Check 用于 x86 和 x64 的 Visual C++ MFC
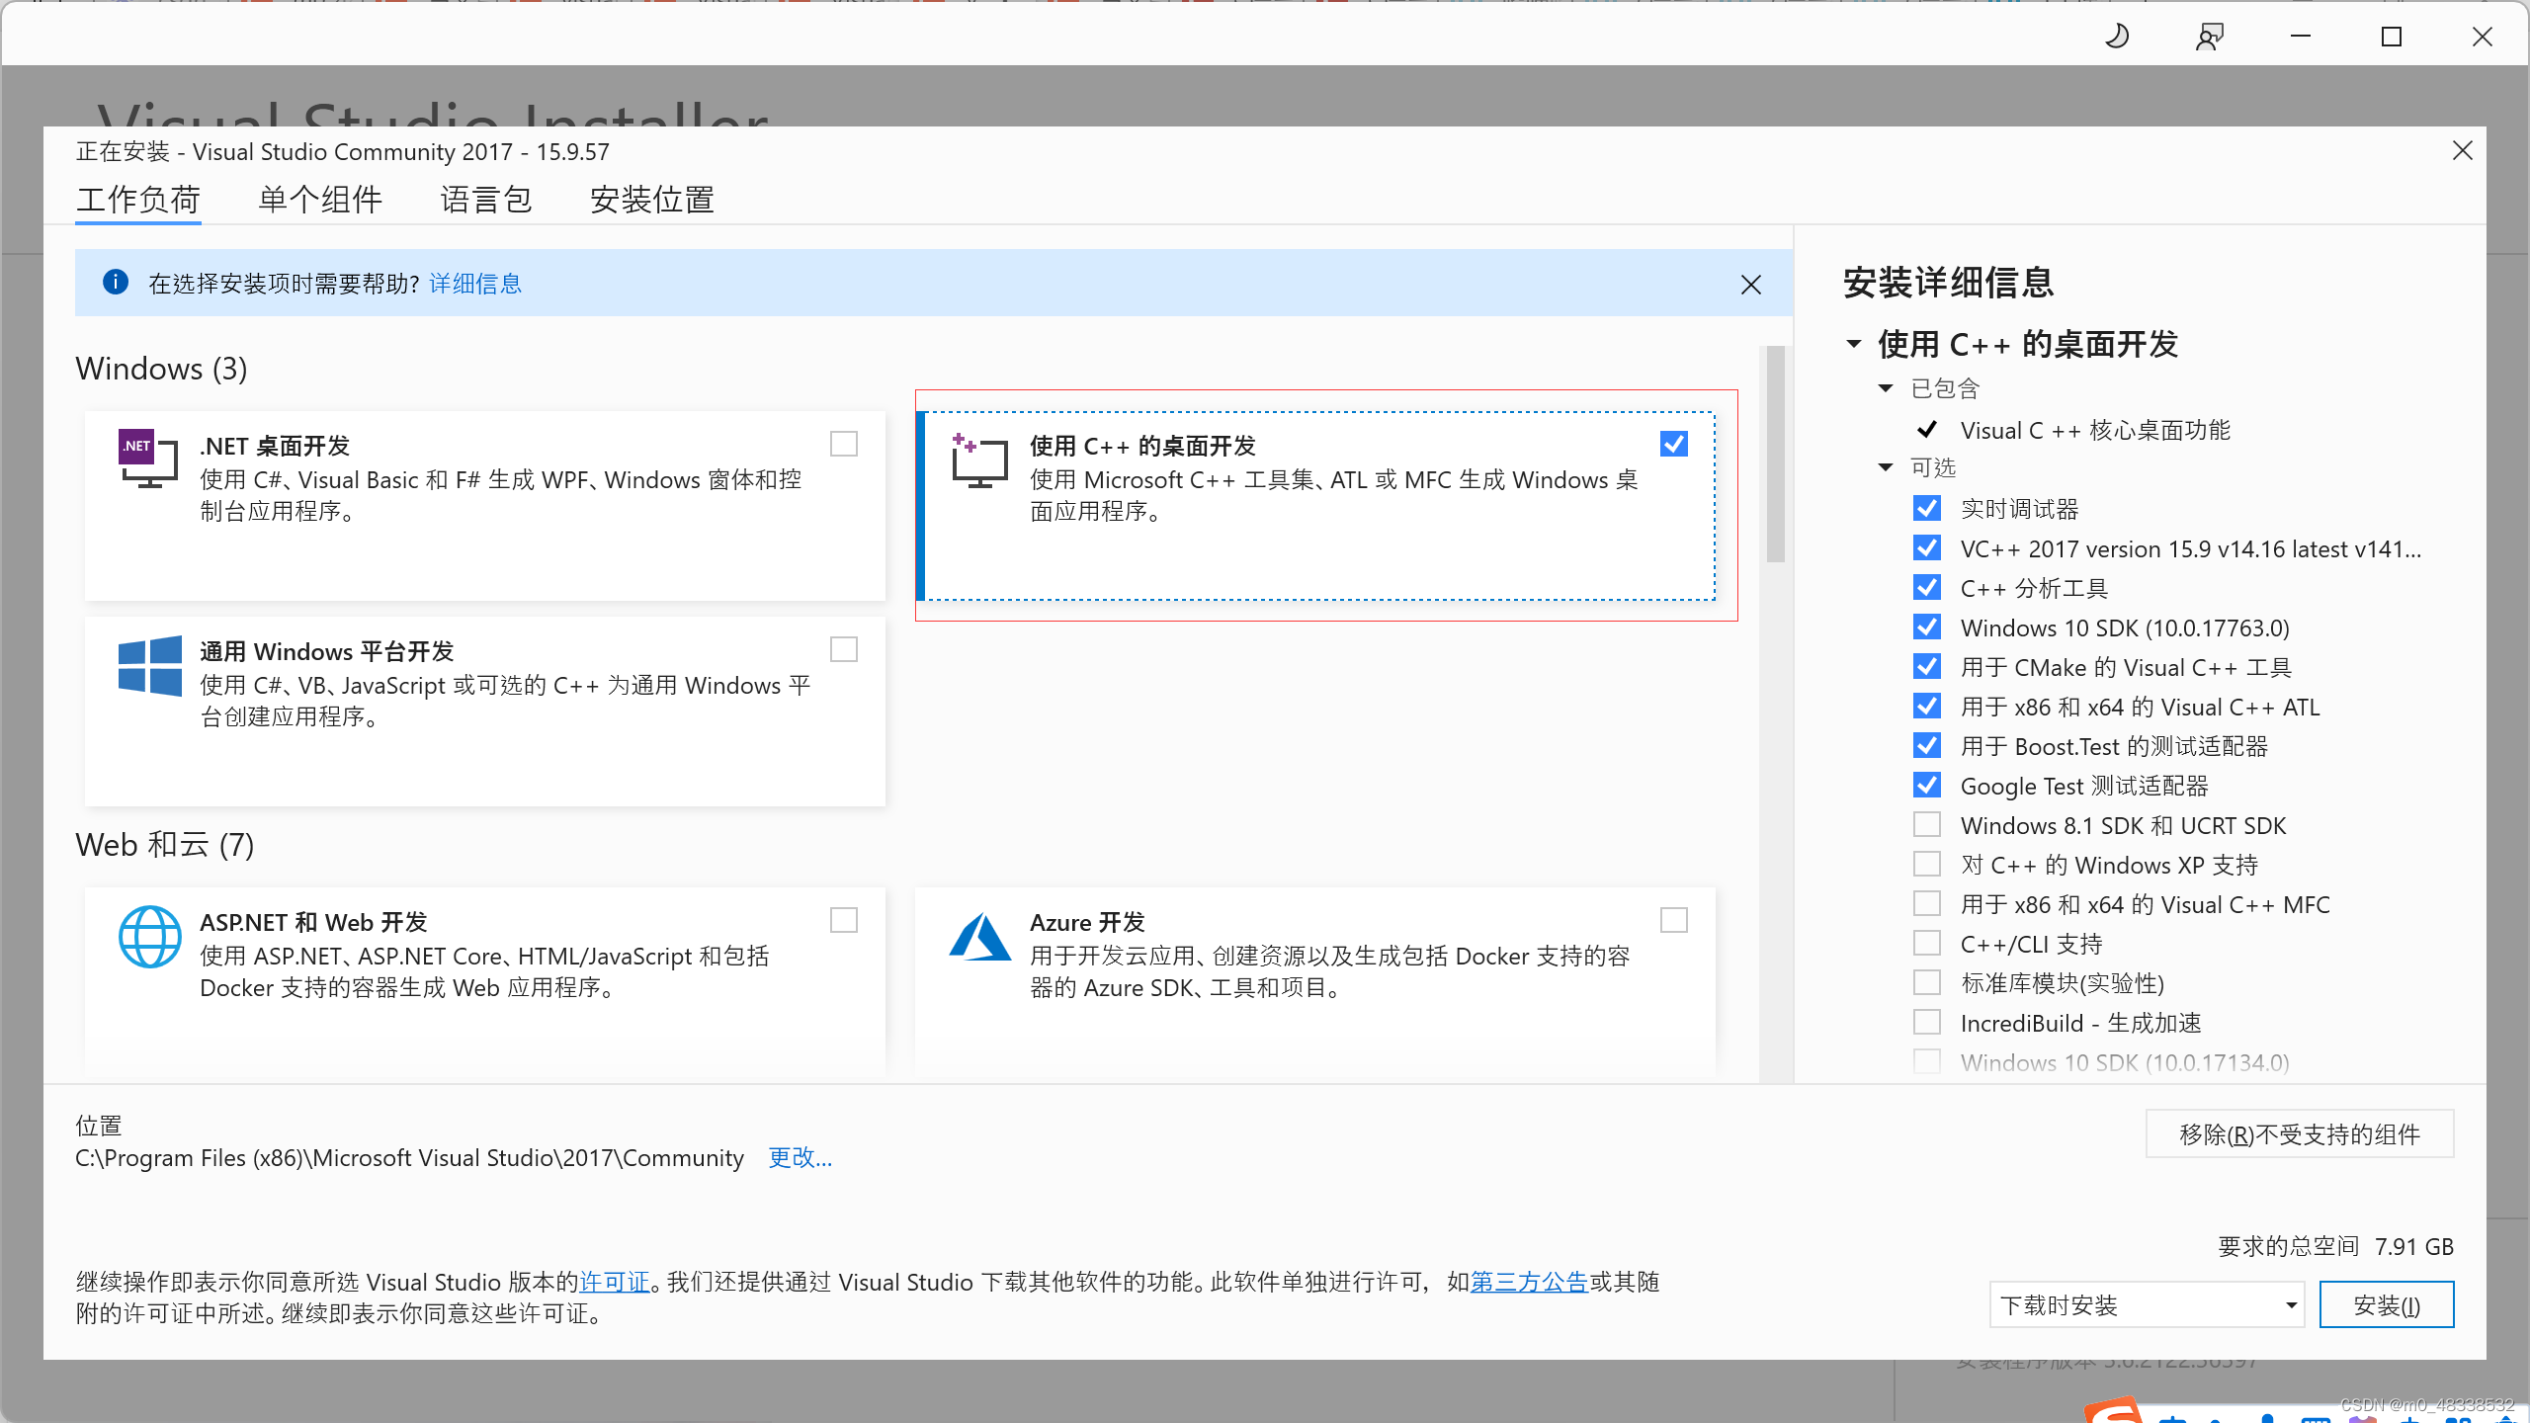The image size is (2530, 1423). (1927, 903)
